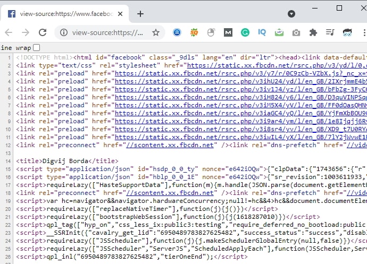This screenshot has width=367, height=264.
Task: Minimize the browser window
Action: coord(315,8)
